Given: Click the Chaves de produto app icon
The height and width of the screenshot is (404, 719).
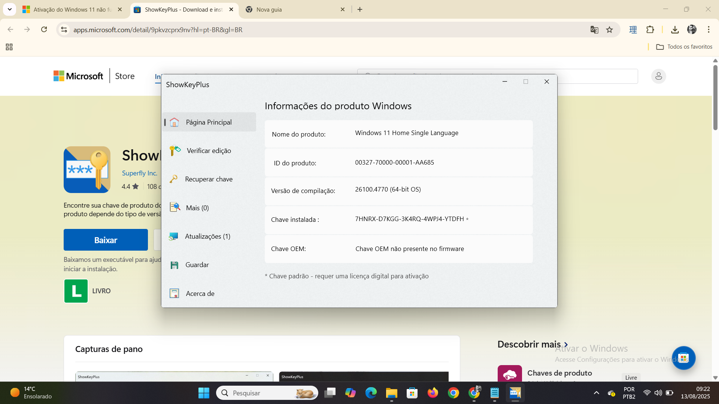Looking at the screenshot, I should [510, 373].
